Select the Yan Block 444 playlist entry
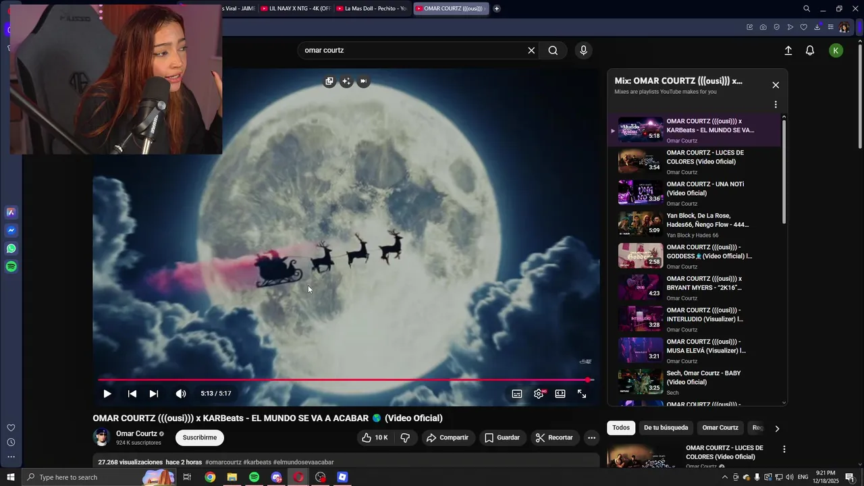864x486 pixels. (x=693, y=225)
